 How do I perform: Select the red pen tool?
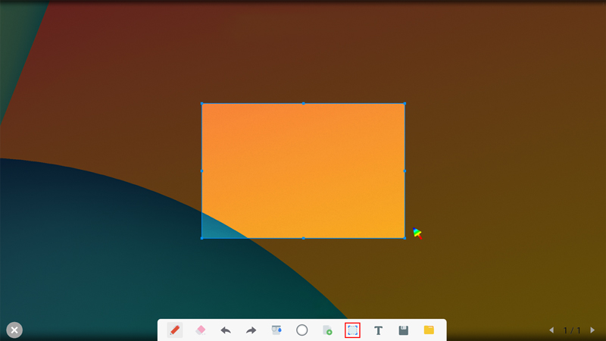[x=175, y=330]
